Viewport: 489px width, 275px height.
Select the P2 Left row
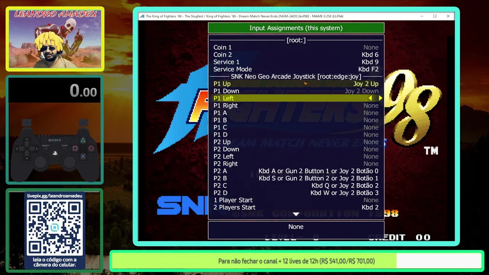tap(296, 156)
